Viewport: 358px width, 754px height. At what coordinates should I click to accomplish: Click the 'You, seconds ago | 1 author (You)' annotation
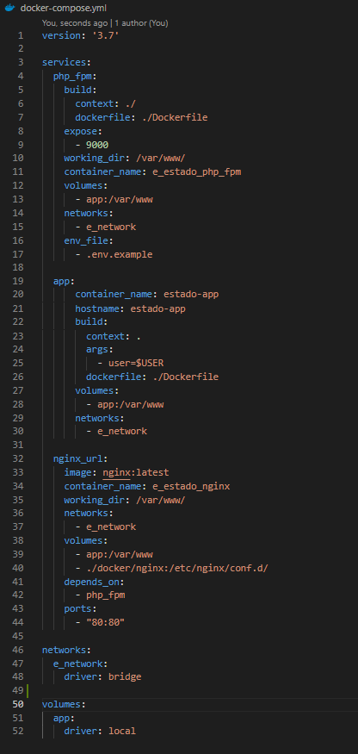pyautogui.click(x=105, y=22)
